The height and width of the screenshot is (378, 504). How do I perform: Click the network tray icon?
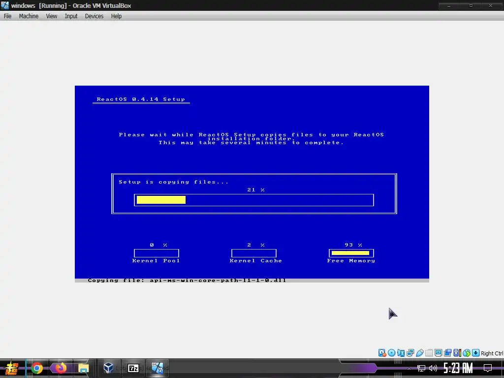pyautogui.click(x=421, y=368)
